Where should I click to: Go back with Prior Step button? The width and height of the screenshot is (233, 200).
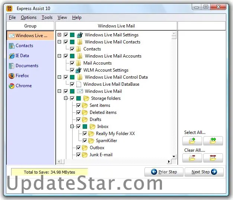[164, 172]
